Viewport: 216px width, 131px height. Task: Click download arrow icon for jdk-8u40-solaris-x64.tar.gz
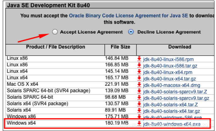point(139,110)
